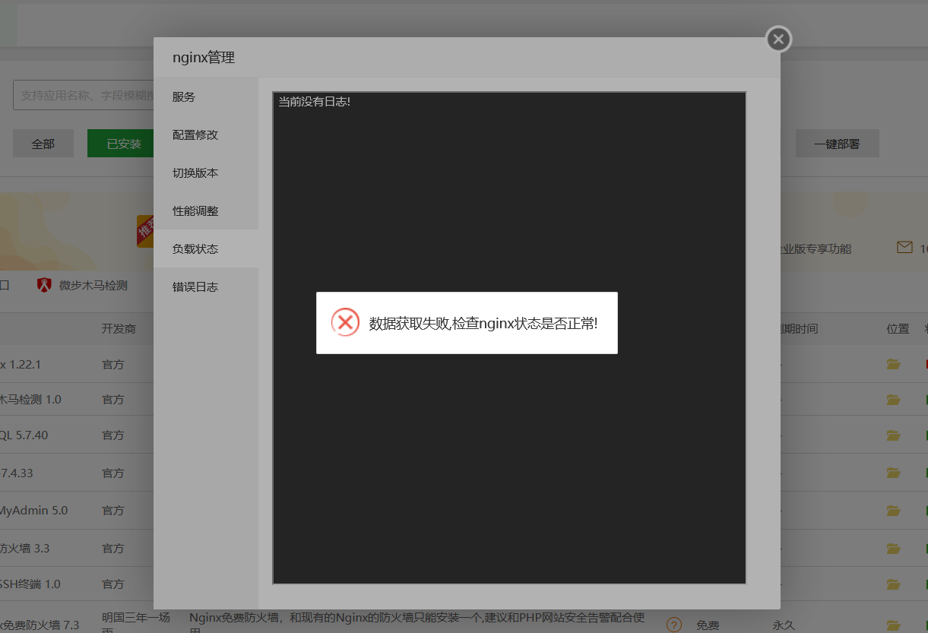Open folder icon for SSH终端 1.0 row

coord(893,584)
